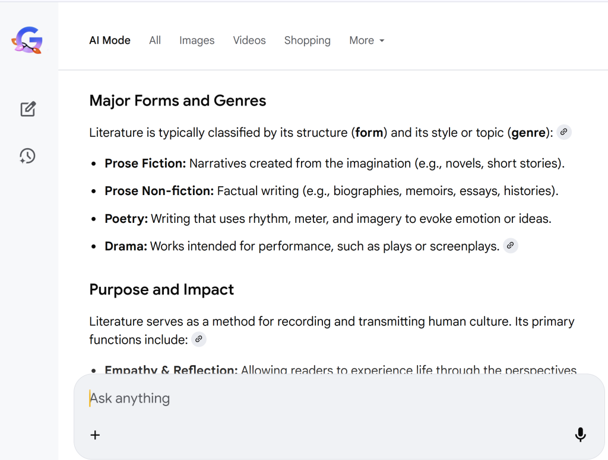Expand the More dropdown menu
608x460 pixels.
click(366, 40)
